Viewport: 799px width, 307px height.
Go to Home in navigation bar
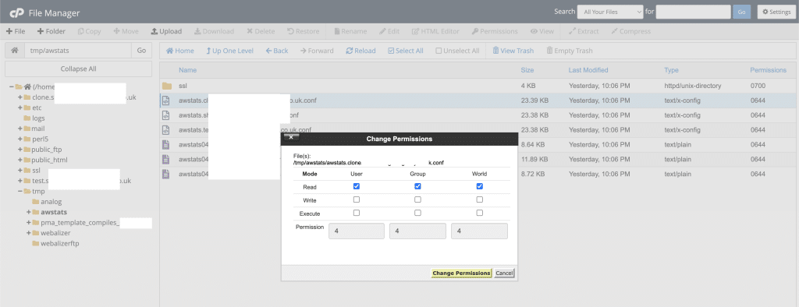point(180,51)
